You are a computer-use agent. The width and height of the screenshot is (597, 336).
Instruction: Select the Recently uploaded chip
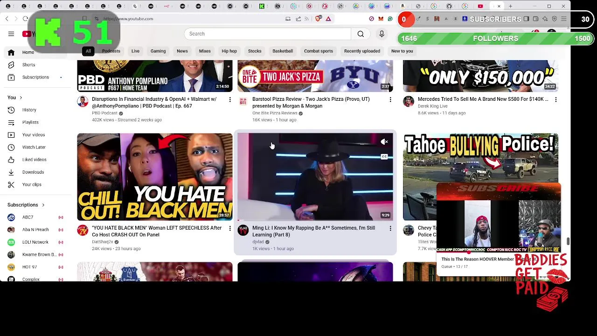362,51
